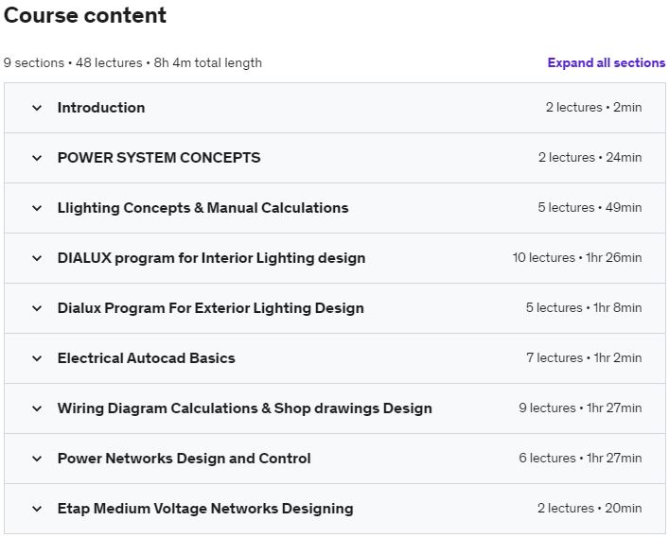This screenshot has width=669, height=538.
Task: Click chevron beside Llighting Concepts & Manual Calculations
Action: pyautogui.click(x=37, y=208)
